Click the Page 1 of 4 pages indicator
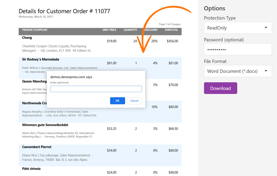The width and height of the screenshot is (277, 176). click(170, 24)
